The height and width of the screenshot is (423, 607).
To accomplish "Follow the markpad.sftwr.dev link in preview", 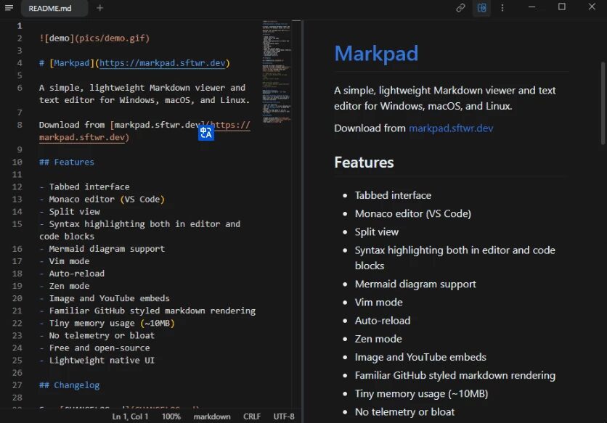I will [x=451, y=128].
